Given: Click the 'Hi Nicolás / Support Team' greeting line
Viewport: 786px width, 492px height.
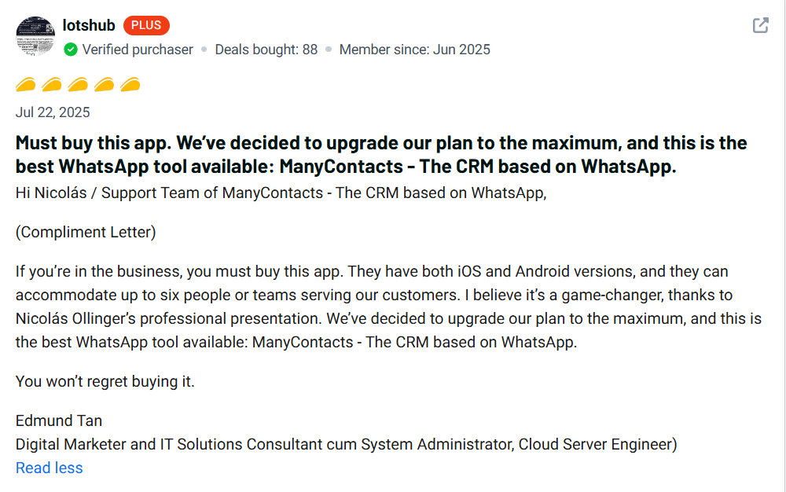Looking at the screenshot, I should pyautogui.click(x=281, y=193).
